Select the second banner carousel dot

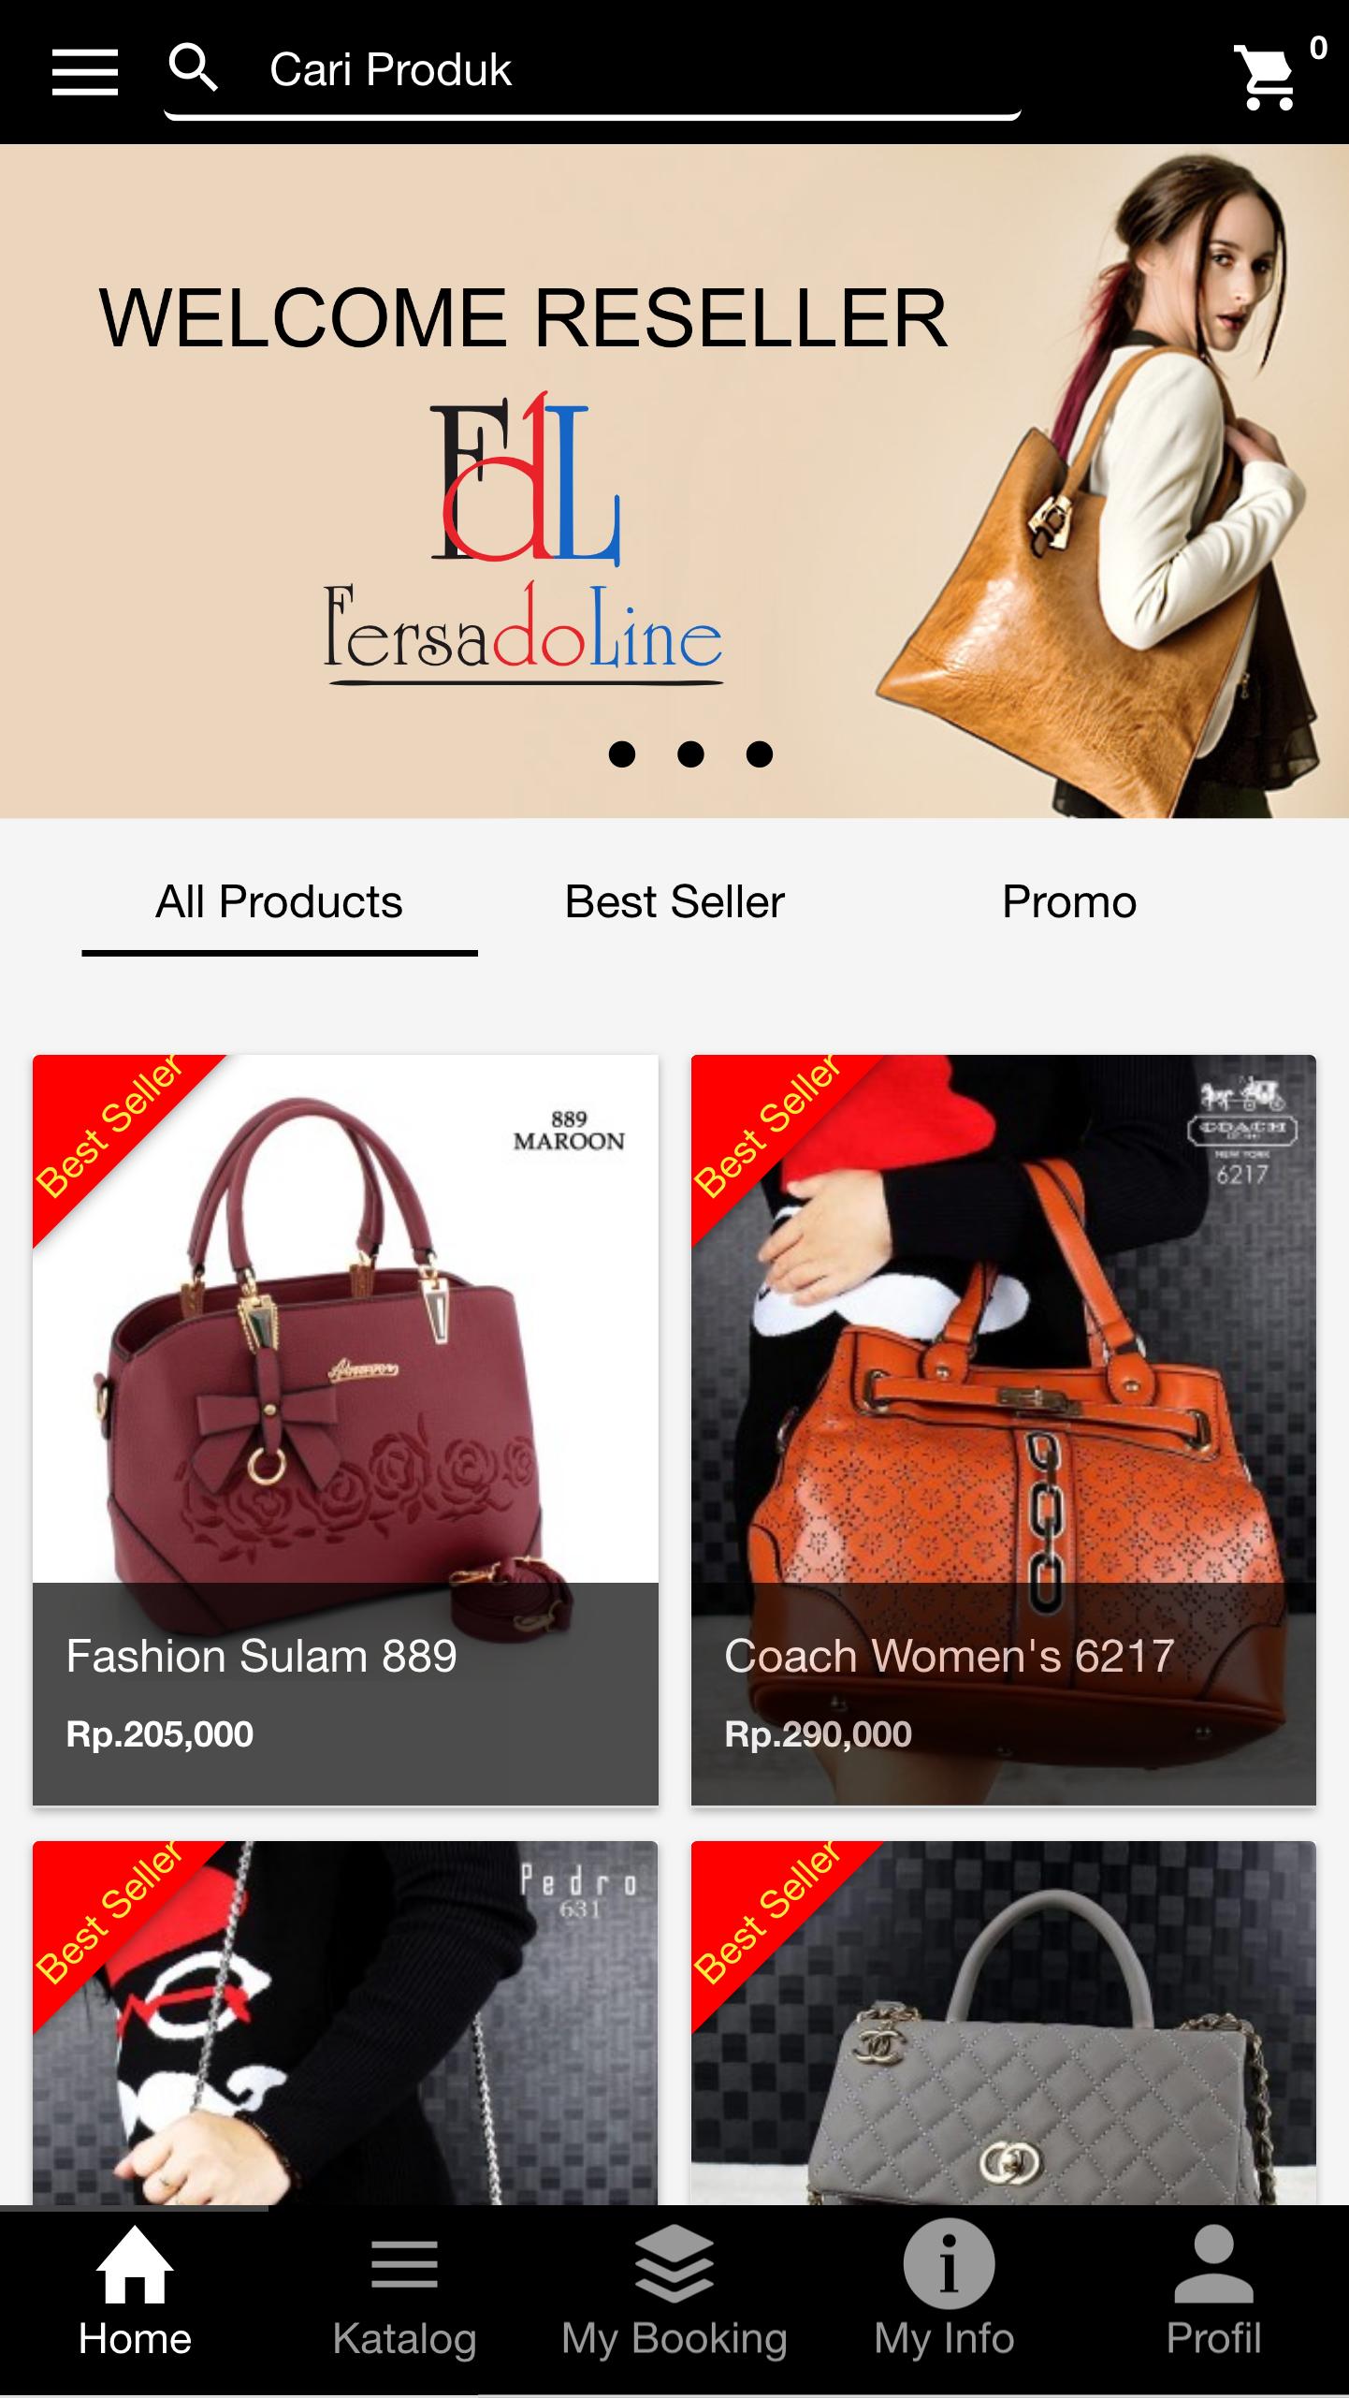[x=690, y=754]
